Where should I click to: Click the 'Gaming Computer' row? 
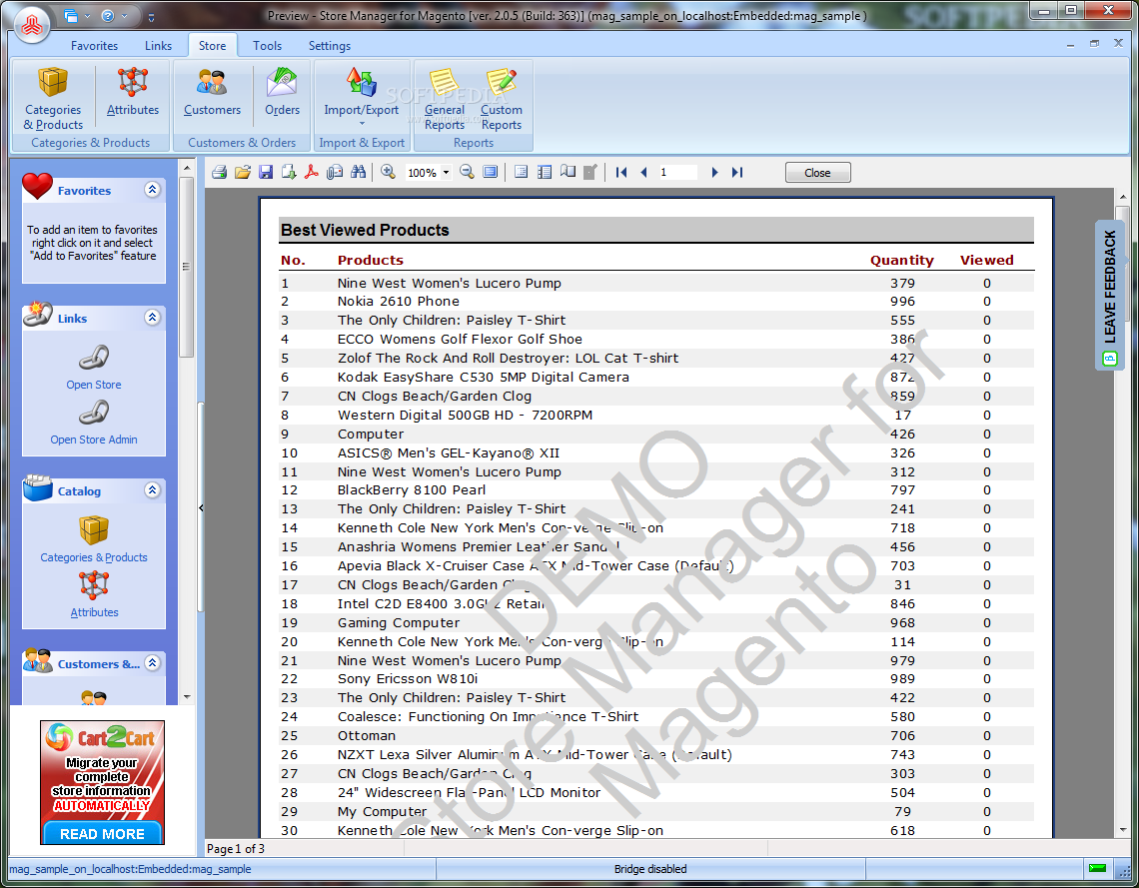656,622
